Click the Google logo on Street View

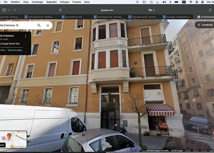coord(107,146)
